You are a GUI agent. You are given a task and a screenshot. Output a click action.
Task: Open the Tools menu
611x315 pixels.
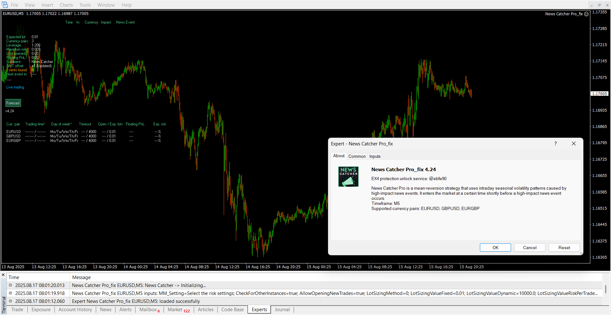coord(85,5)
